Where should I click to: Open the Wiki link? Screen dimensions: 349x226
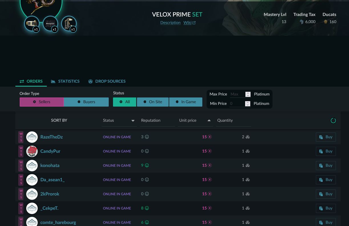click(x=187, y=23)
